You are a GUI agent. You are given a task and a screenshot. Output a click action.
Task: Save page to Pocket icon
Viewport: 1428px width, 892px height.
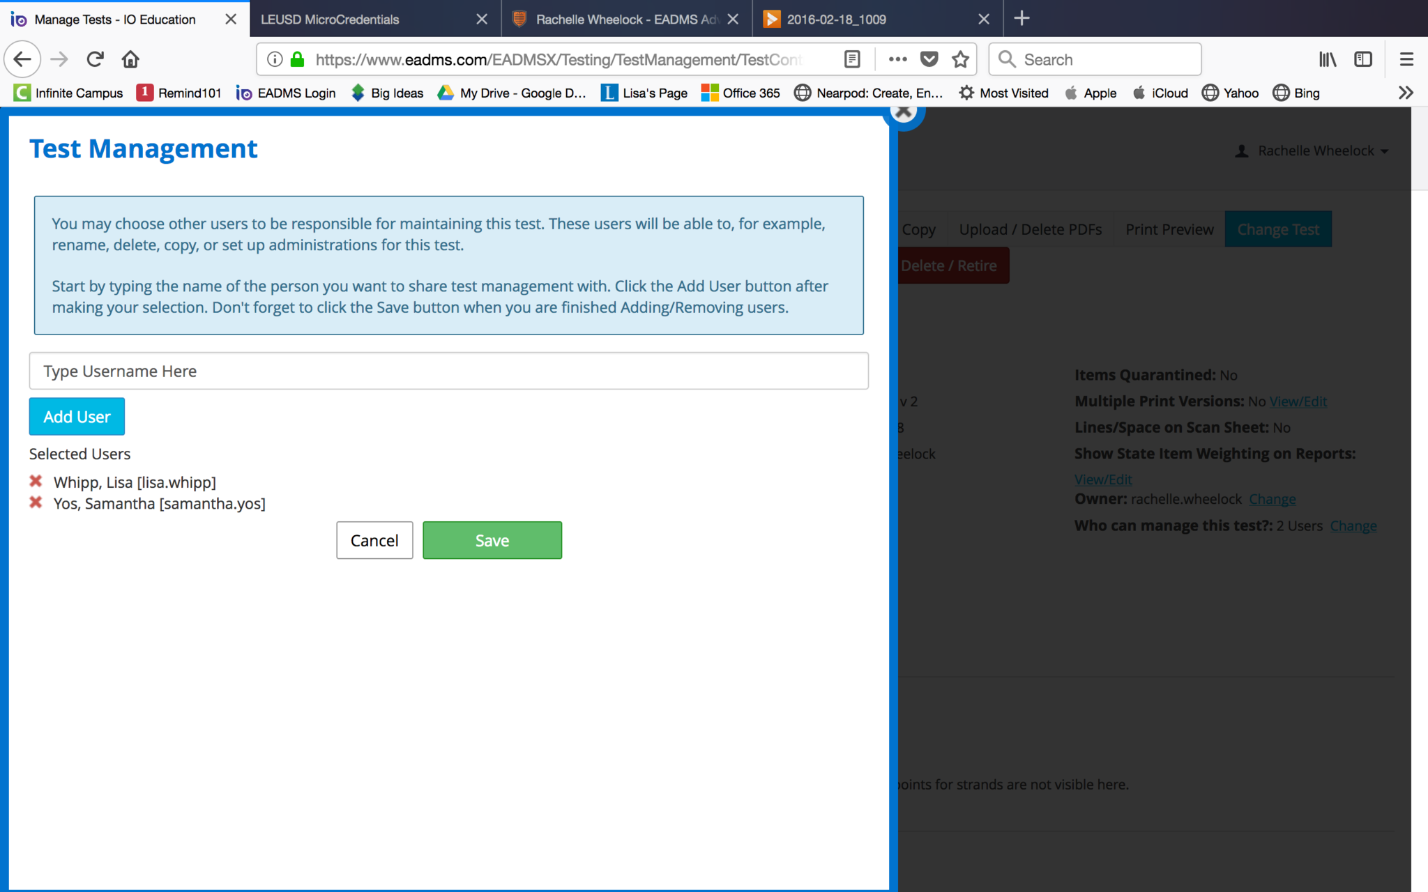929,59
